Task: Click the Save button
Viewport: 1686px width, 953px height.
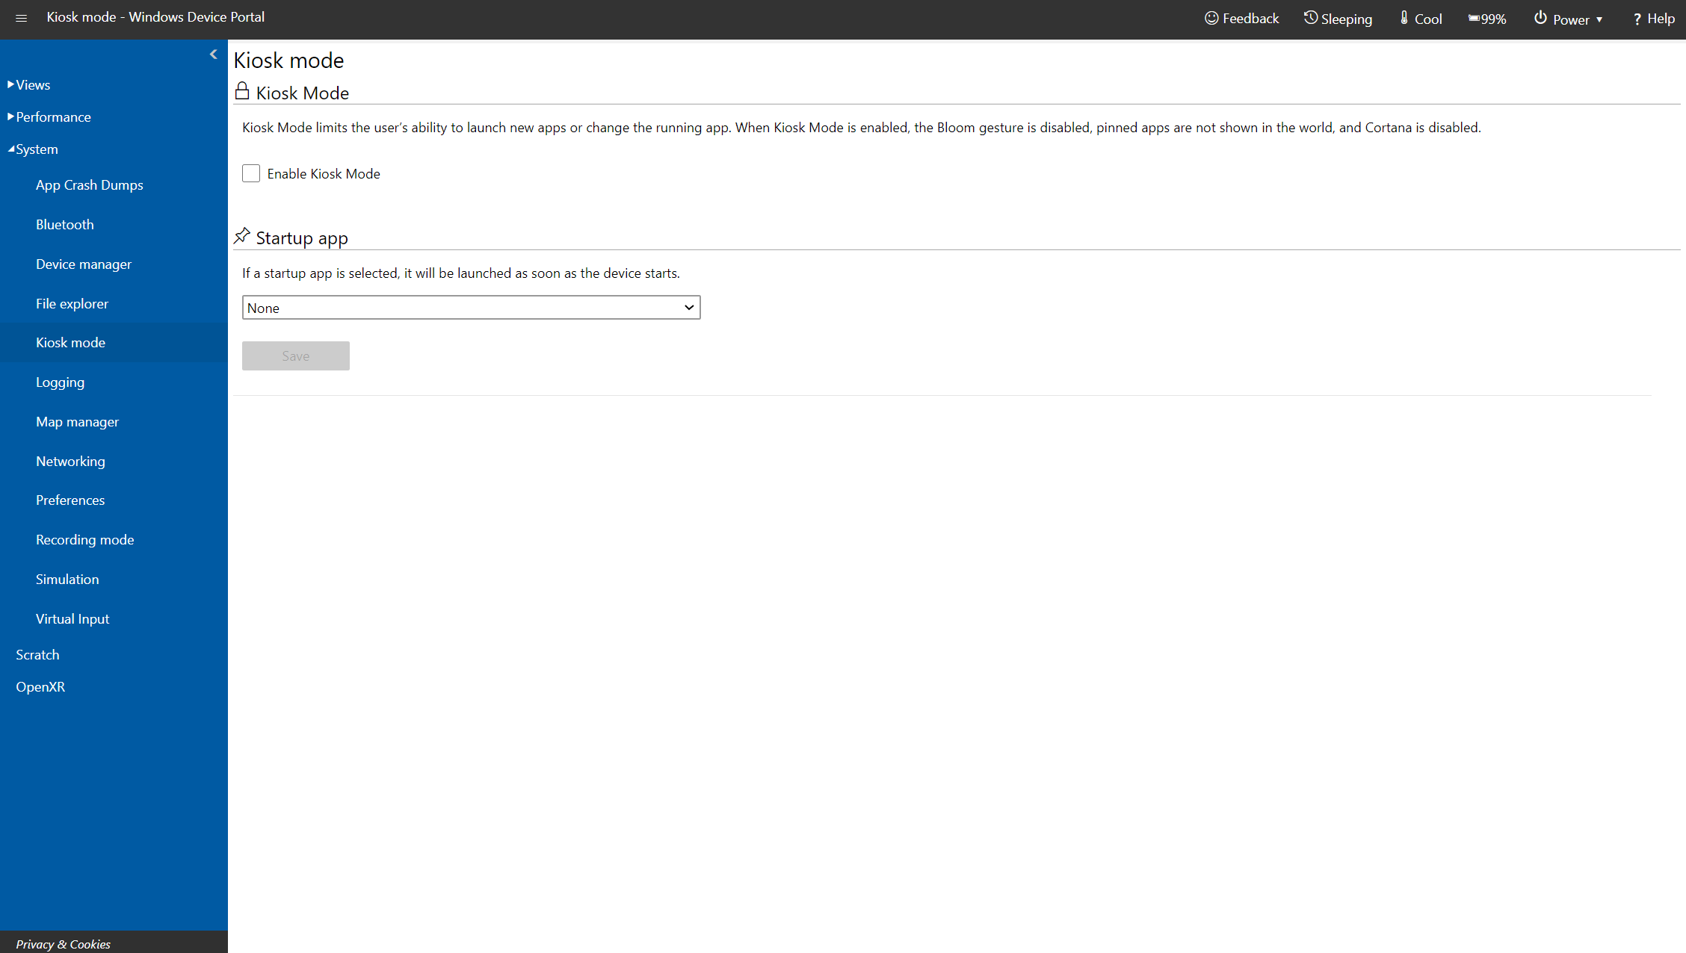Action: point(295,355)
